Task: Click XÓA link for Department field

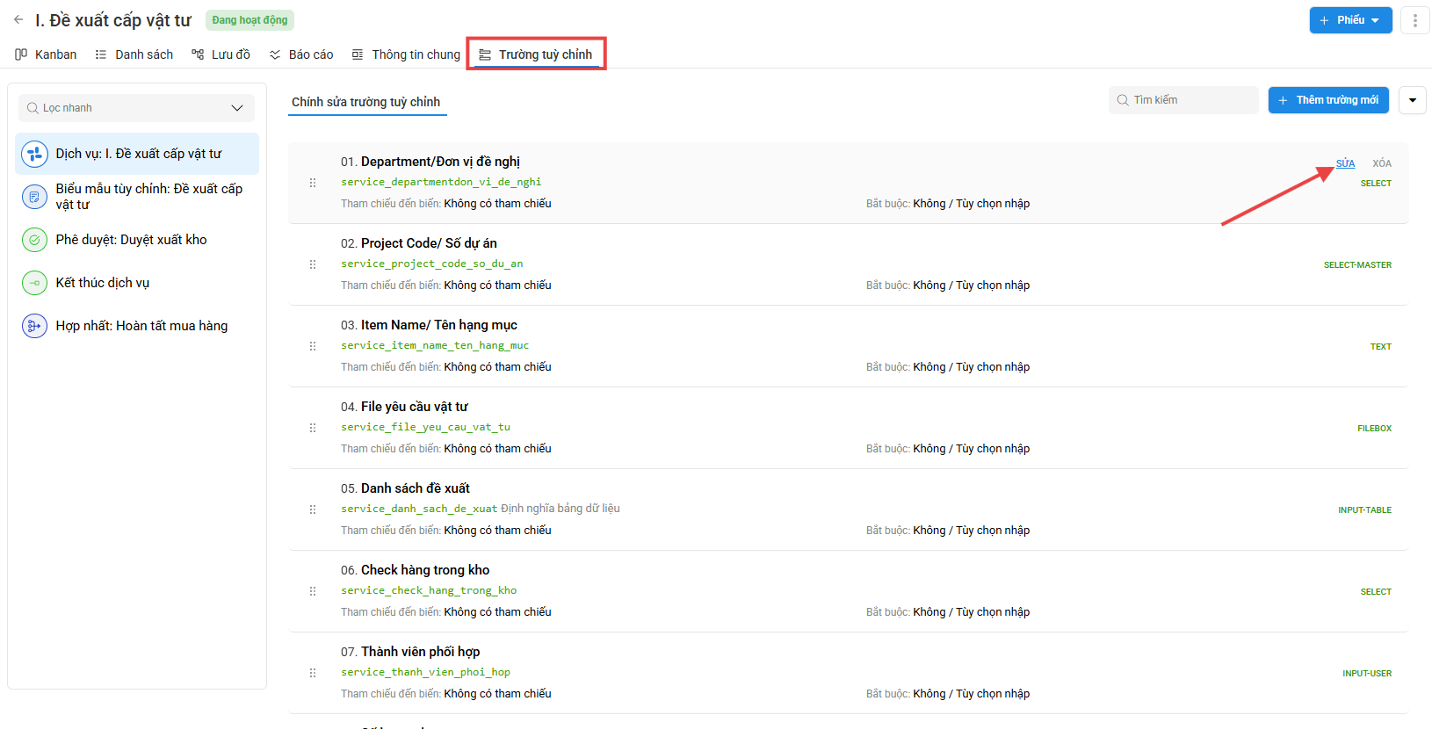Action: [x=1382, y=163]
